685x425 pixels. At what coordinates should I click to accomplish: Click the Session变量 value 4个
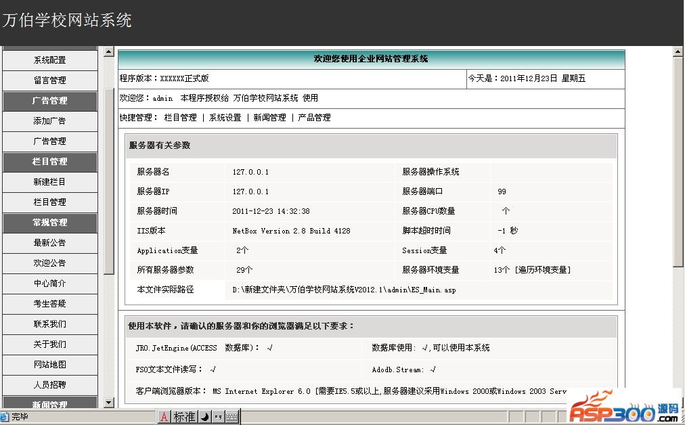pyautogui.click(x=500, y=250)
